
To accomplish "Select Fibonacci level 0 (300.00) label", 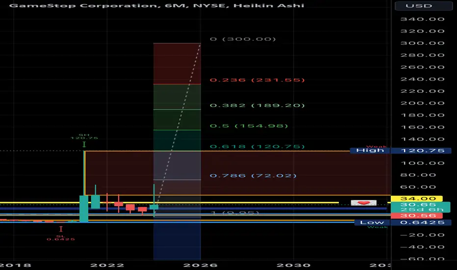I will click(243, 39).
